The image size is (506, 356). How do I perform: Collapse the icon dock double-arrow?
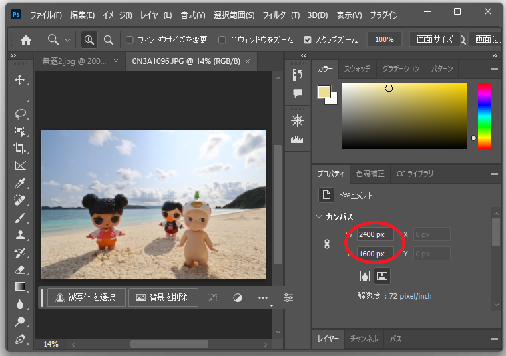[304, 56]
